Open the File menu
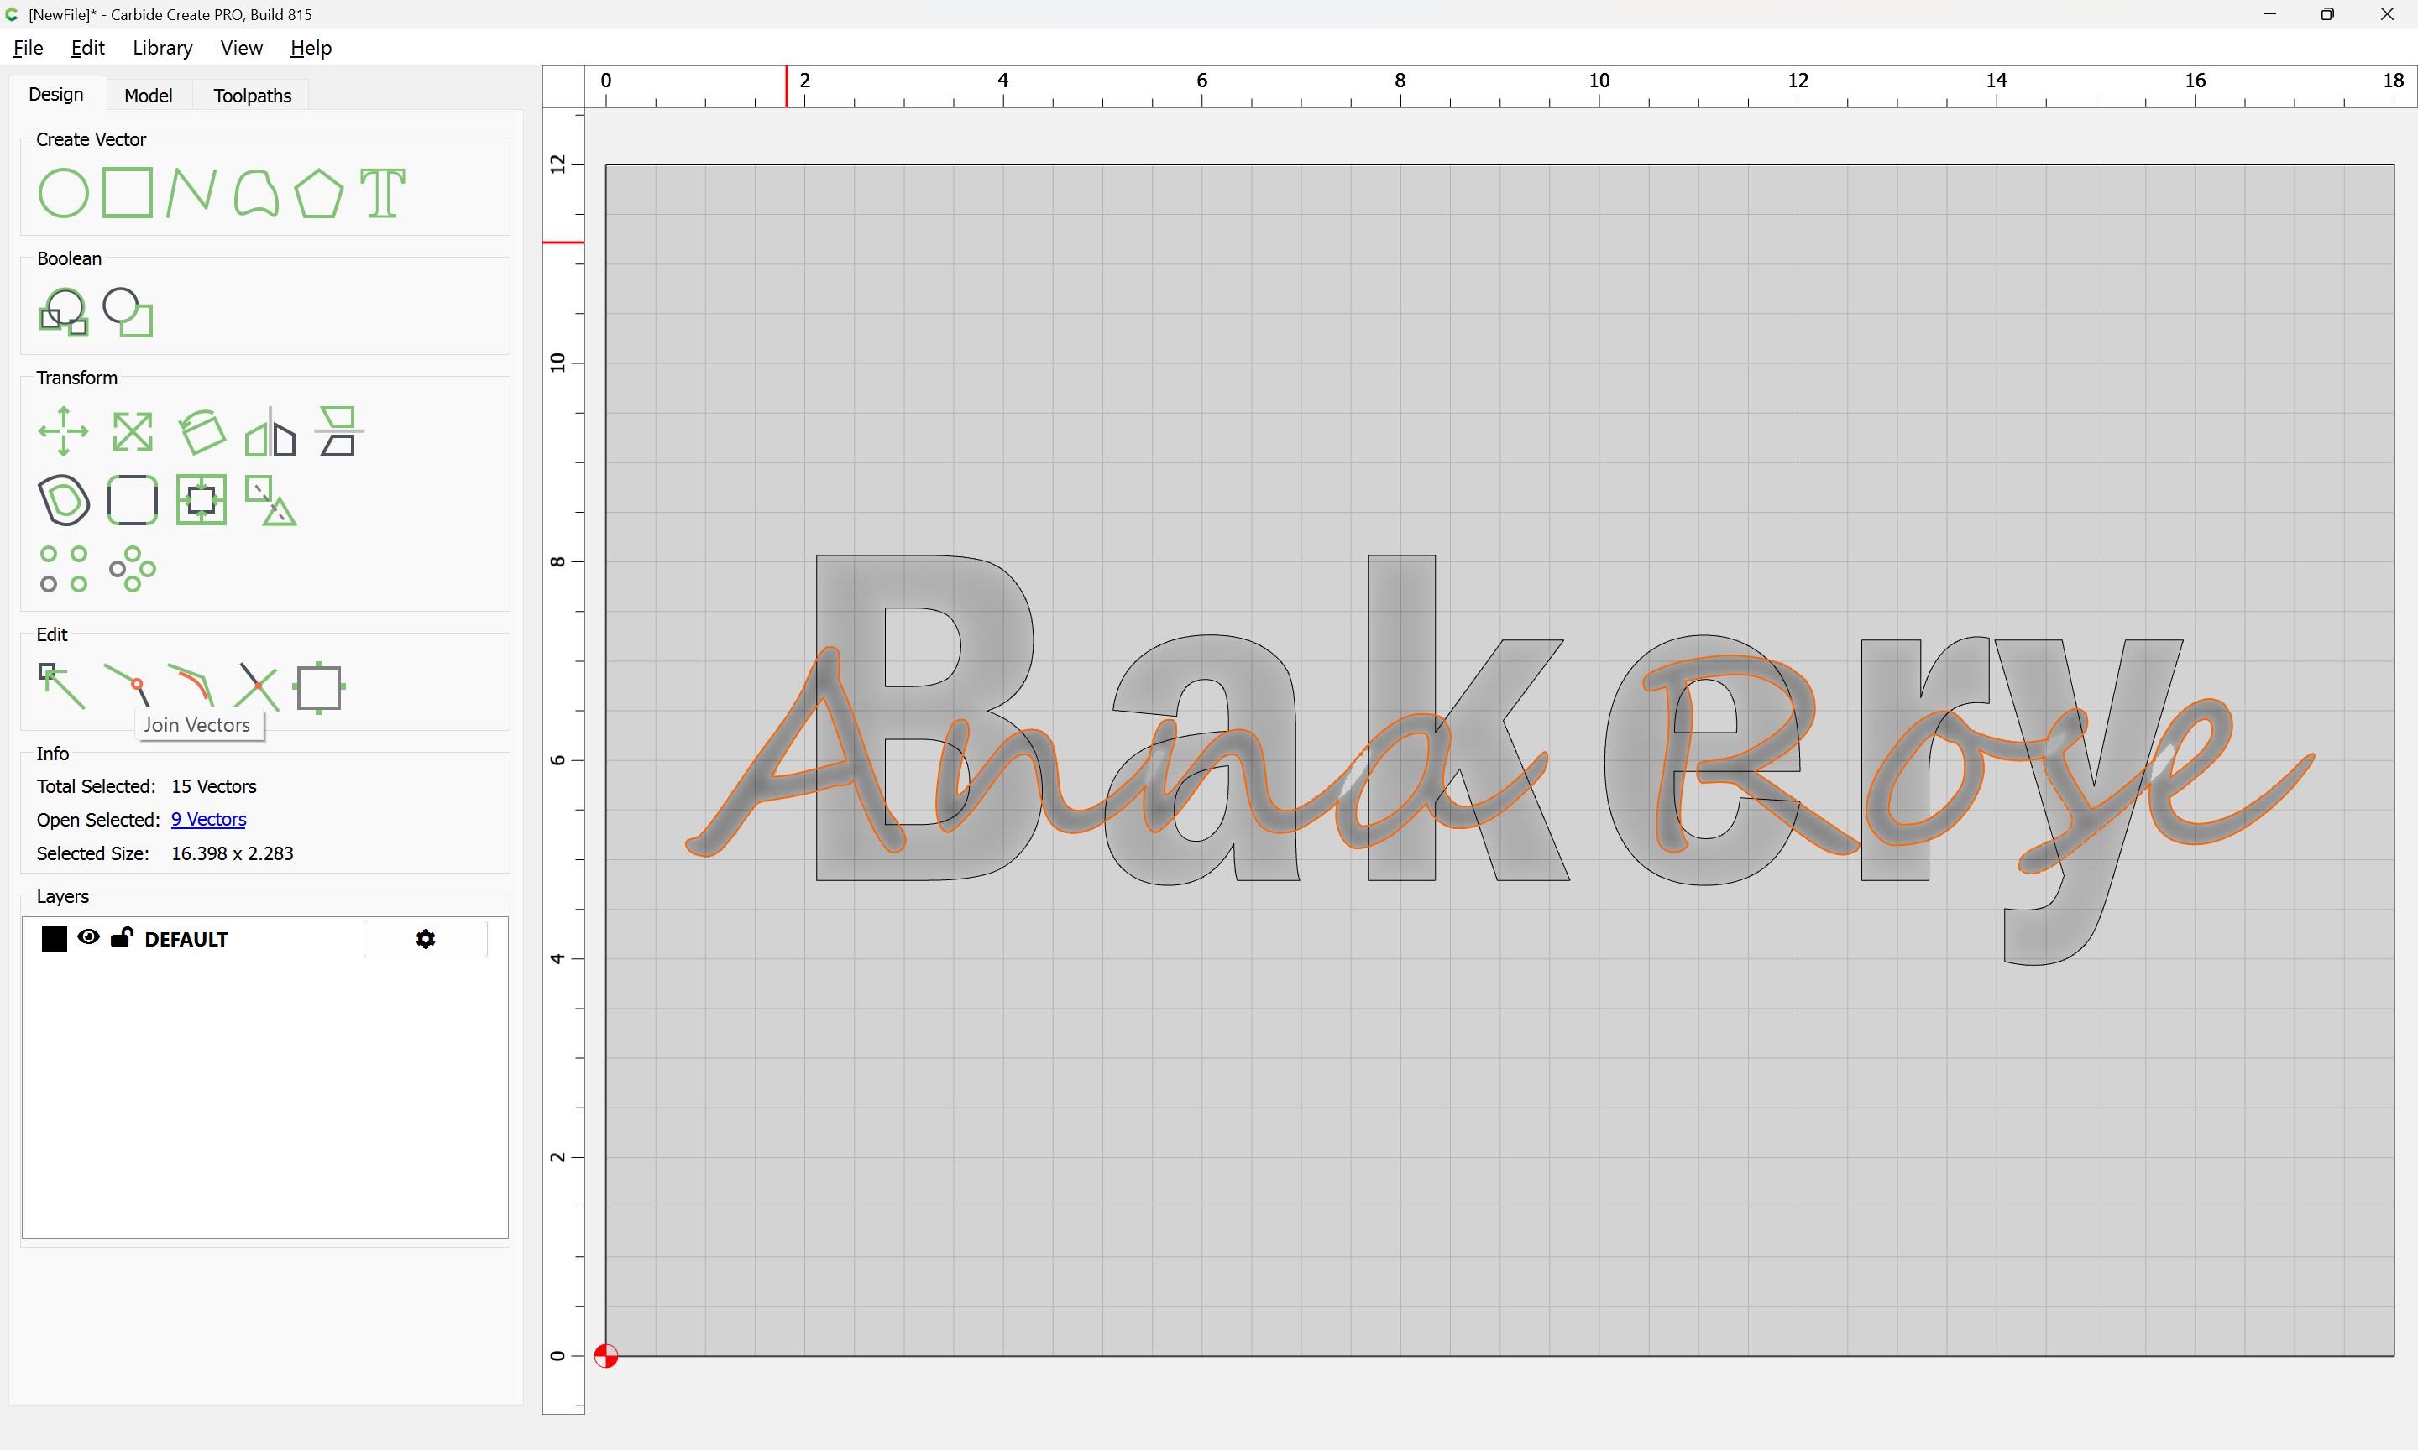Viewport: 2418px width, 1450px height. (28, 48)
